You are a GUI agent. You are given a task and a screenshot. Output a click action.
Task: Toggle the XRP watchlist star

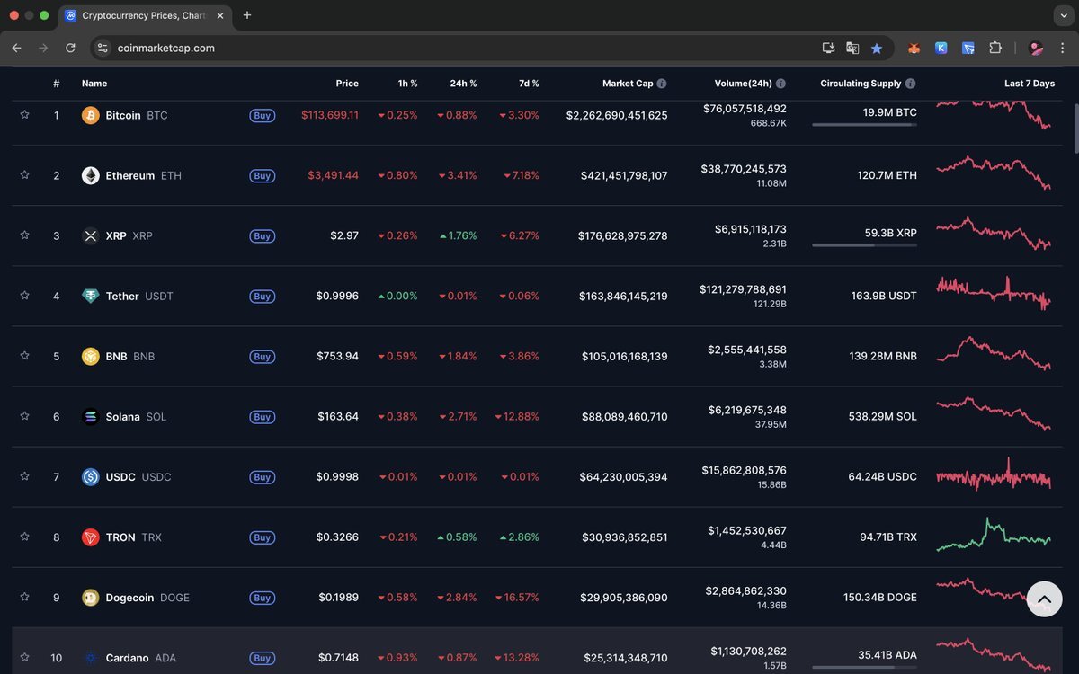click(24, 235)
